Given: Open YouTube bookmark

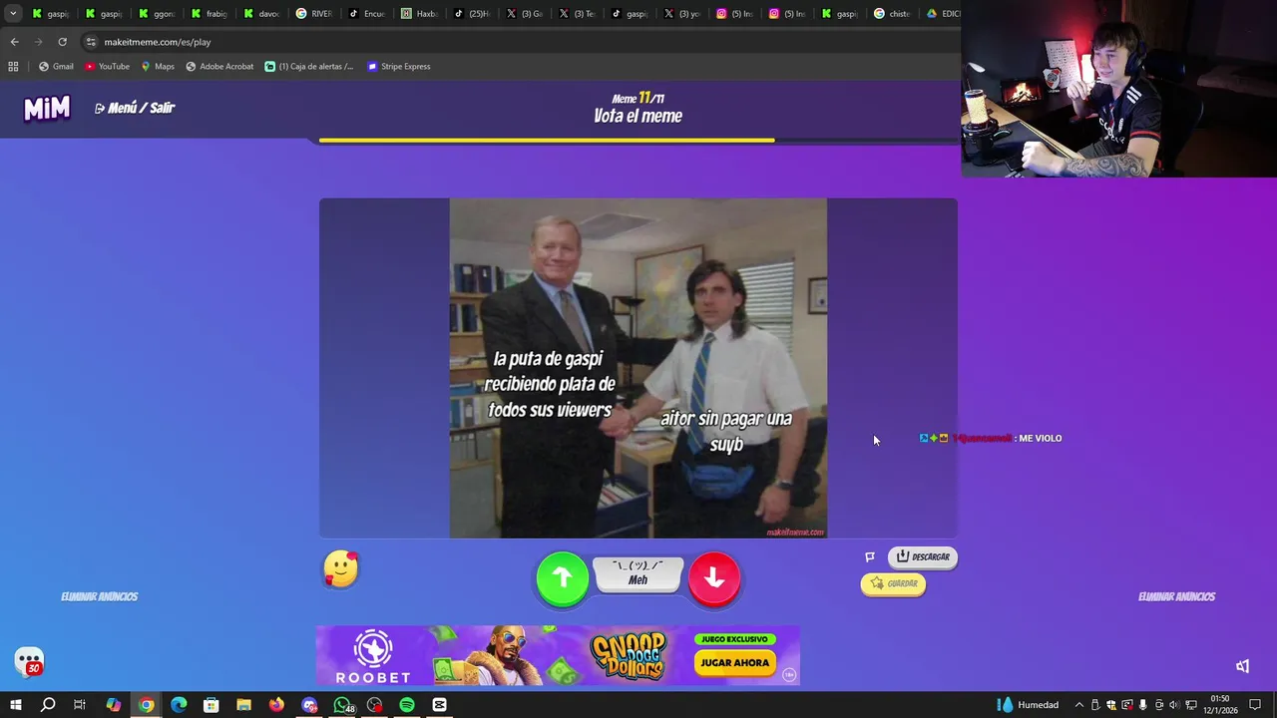Looking at the screenshot, I should pos(107,66).
